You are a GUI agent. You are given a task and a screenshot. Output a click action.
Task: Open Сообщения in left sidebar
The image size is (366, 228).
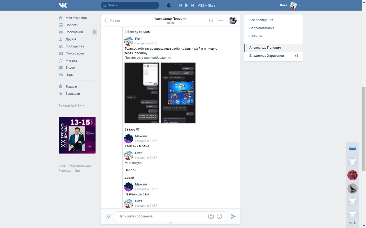tap(74, 32)
